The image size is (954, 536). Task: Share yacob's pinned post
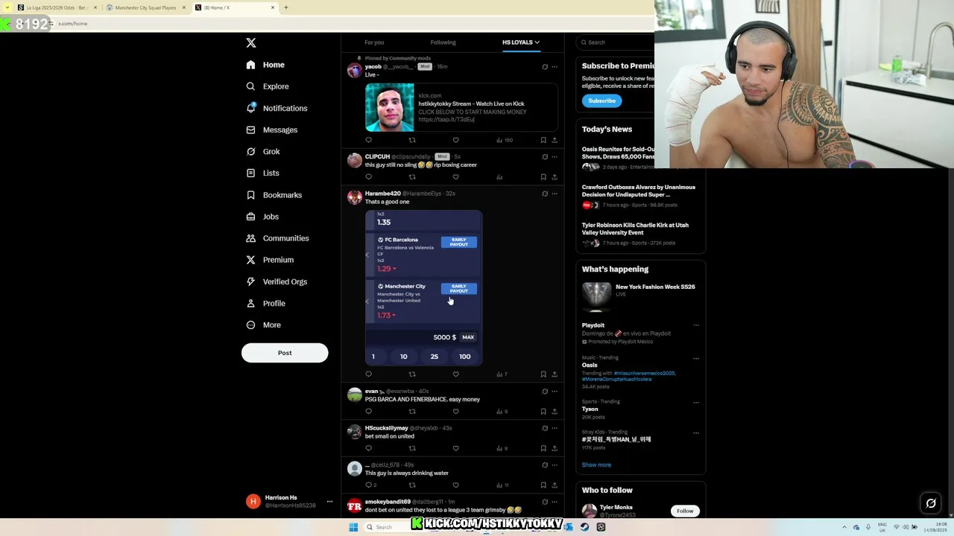tap(555, 140)
